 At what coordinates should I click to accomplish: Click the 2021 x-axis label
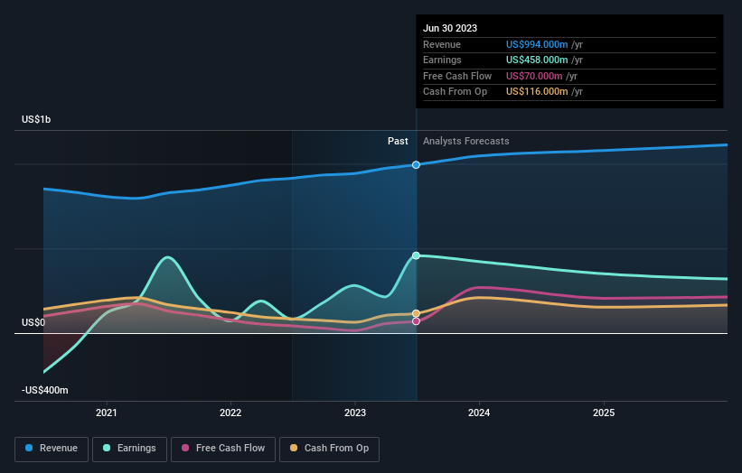tap(107, 413)
